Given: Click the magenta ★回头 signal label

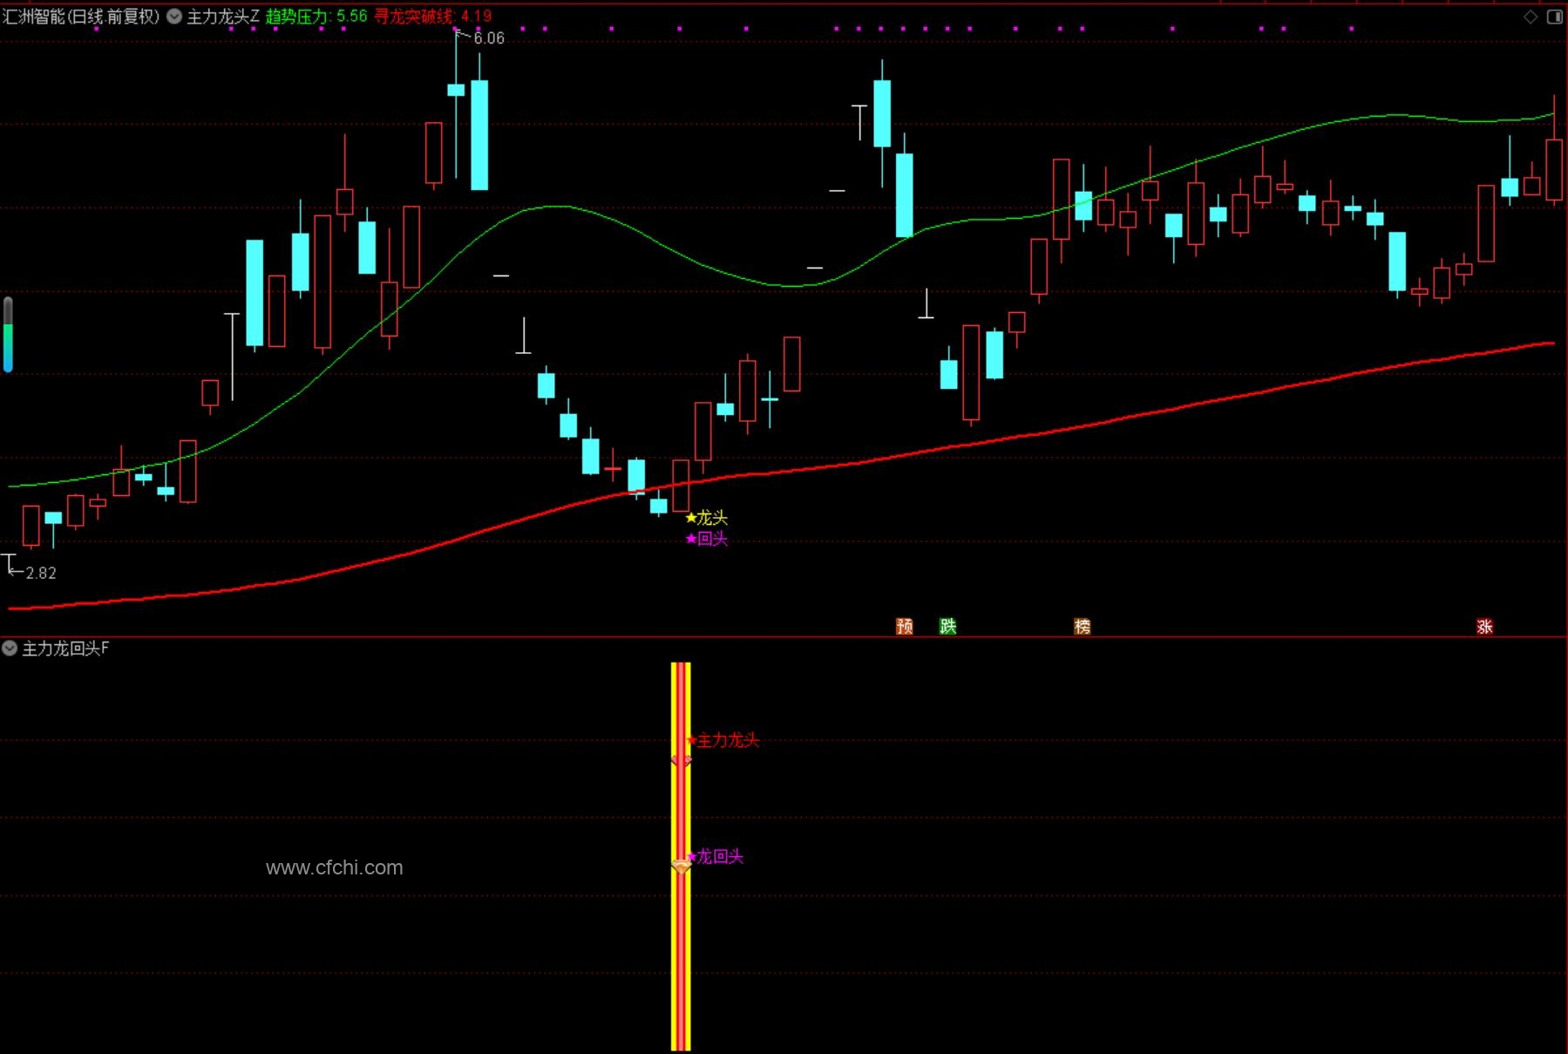Looking at the screenshot, I should [x=706, y=539].
